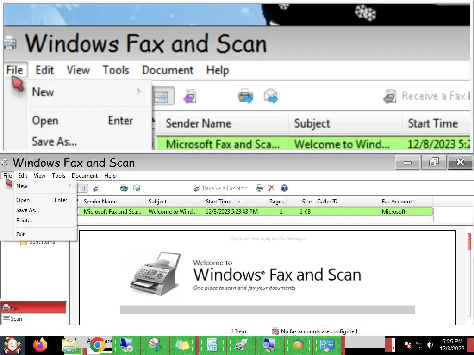Click the File menu in the main window
The image size is (474, 355).
7,176
